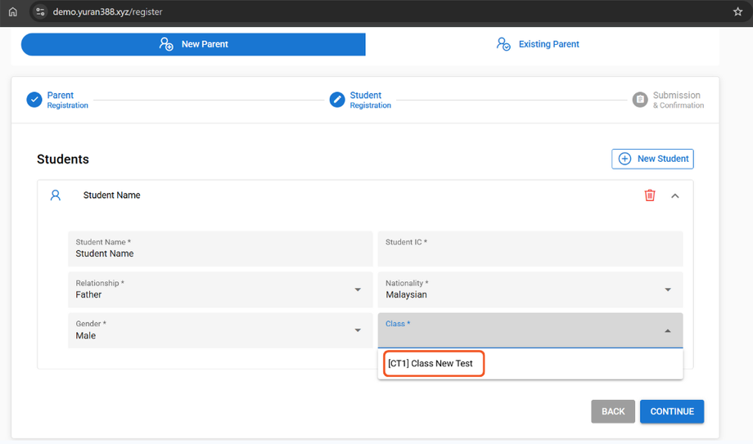Open the Gender dropdown
Screen dimensions: 753x444
(x=219, y=330)
